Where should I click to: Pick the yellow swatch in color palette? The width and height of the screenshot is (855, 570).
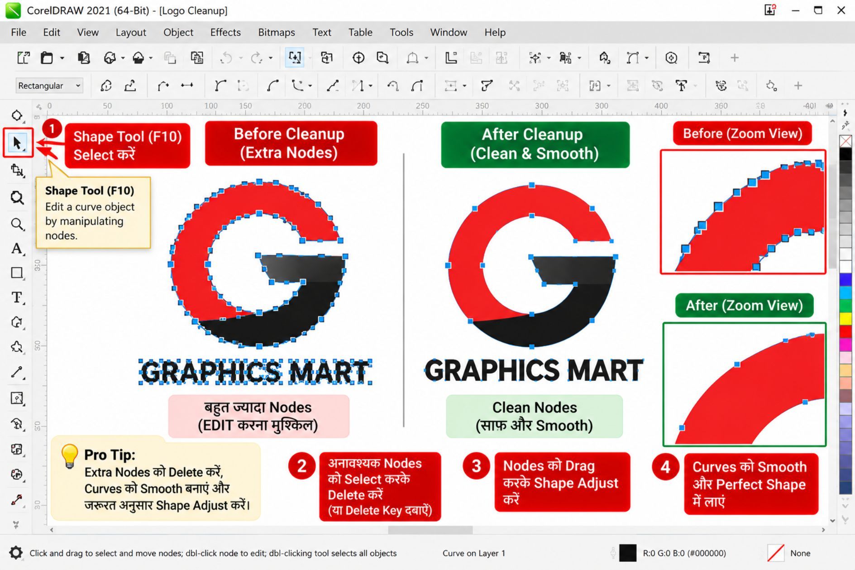(x=845, y=319)
